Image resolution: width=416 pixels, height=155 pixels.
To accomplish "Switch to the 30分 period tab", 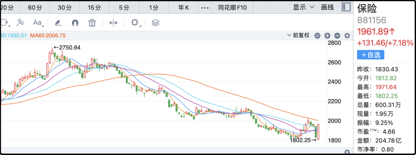I will tap(65, 8).
